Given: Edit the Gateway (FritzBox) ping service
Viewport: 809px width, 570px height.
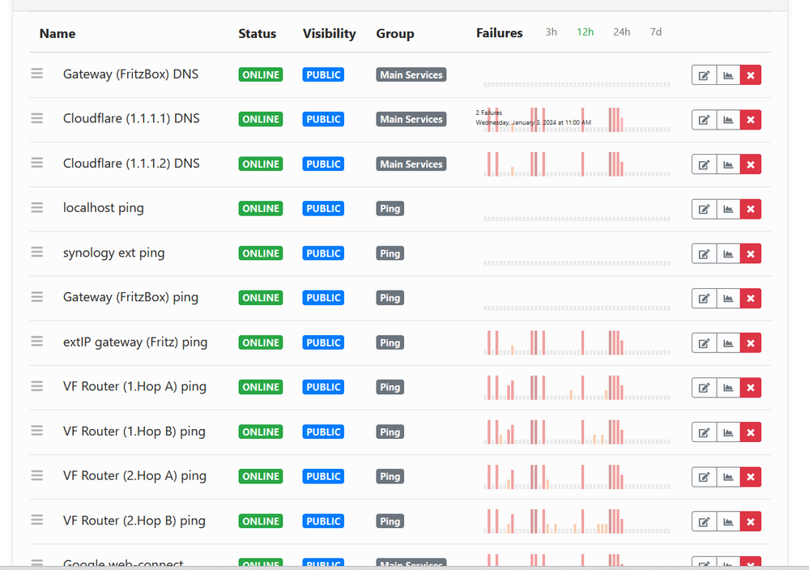Looking at the screenshot, I should coord(704,298).
